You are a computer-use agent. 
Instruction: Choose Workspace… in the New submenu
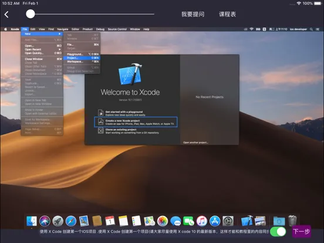(x=82, y=62)
